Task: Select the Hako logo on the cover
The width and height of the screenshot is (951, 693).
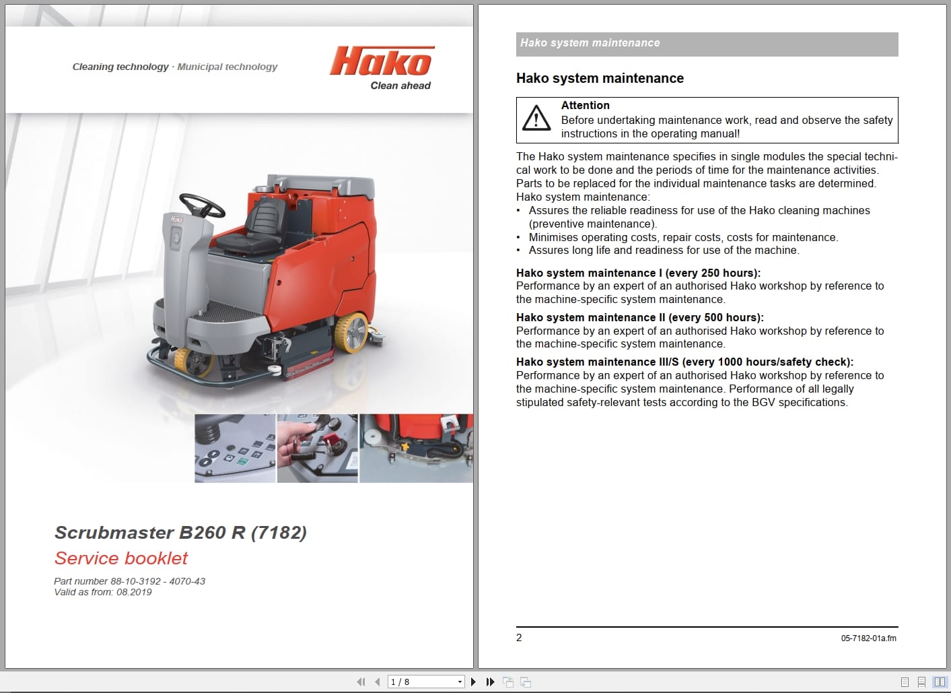Action: click(x=382, y=62)
